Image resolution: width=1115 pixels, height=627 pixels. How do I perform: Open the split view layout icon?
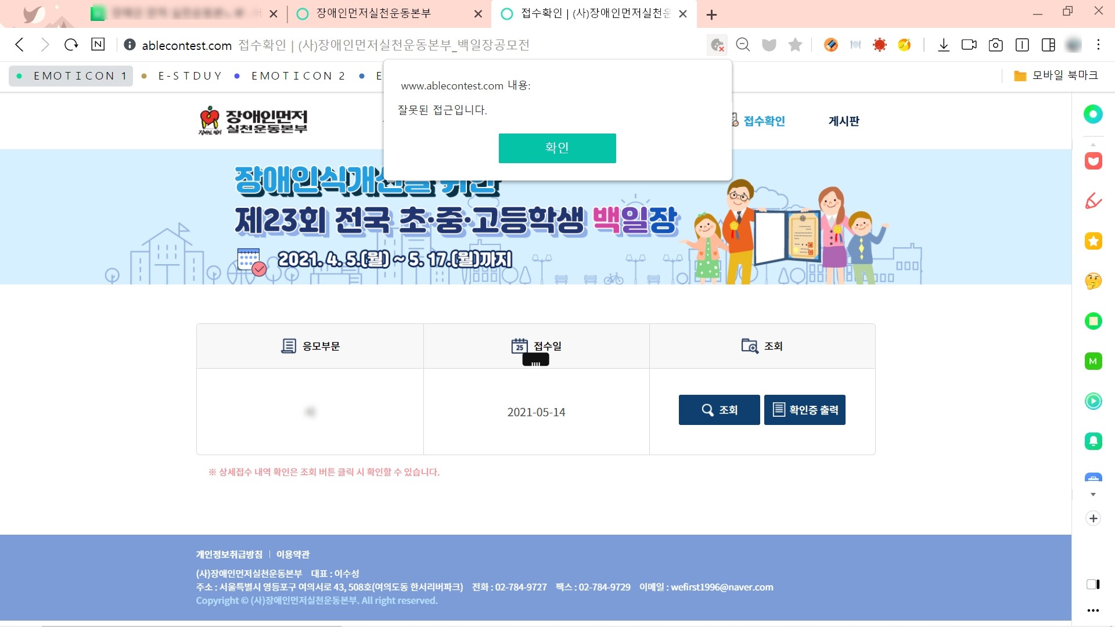coord(1048,45)
